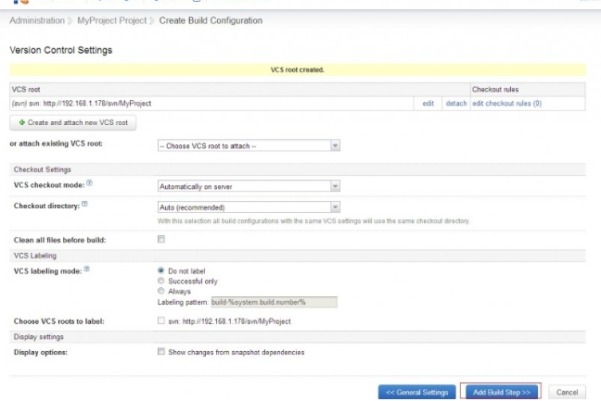The width and height of the screenshot is (601, 401).
Task: Open help icon for VCS labeling mode
Action: pyautogui.click(x=86, y=267)
